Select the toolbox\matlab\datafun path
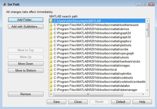The width and height of the screenshot is (157, 109). pos(97,86)
